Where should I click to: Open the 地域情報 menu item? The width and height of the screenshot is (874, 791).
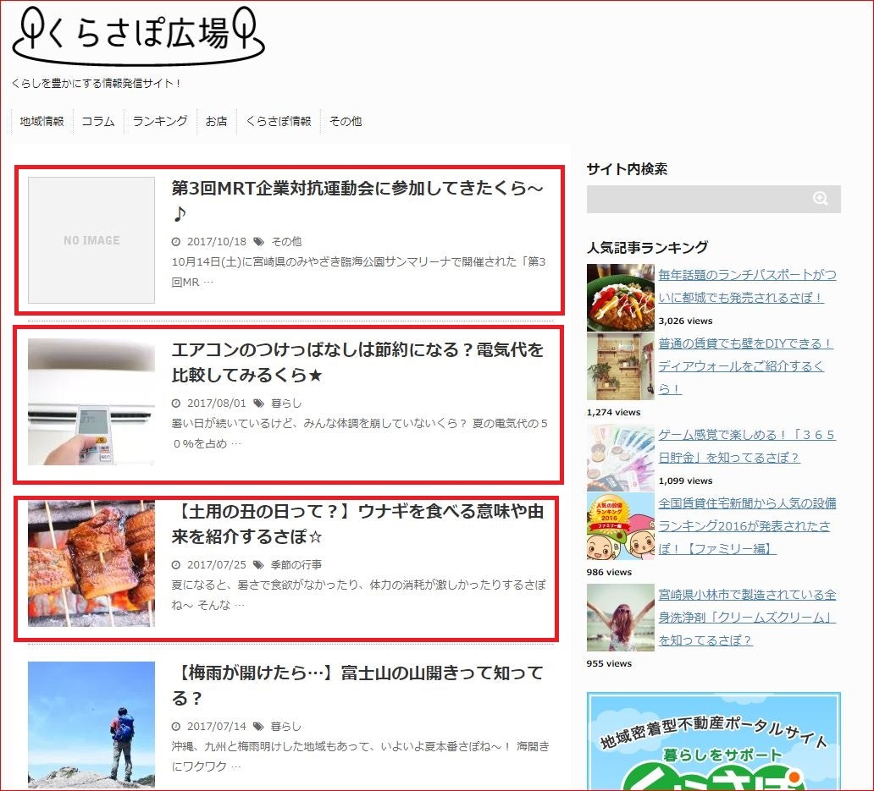pyautogui.click(x=41, y=121)
